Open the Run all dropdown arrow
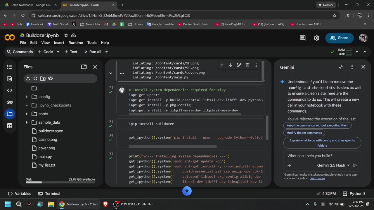The image size is (374, 210). click(106, 52)
